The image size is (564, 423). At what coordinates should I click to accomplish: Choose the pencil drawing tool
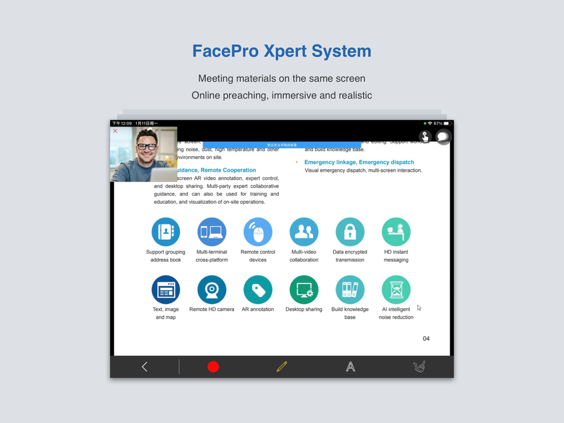coord(282,367)
